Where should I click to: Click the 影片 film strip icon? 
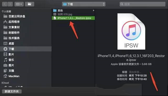point(5,54)
